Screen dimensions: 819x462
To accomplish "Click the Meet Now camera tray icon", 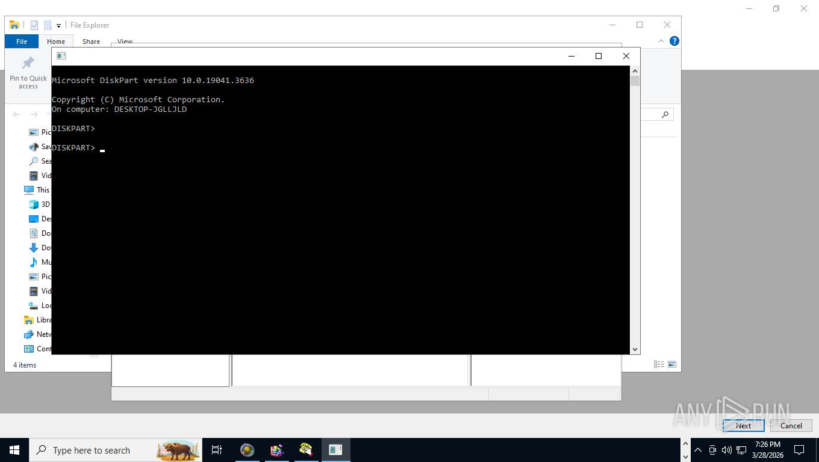I will (712, 450).
